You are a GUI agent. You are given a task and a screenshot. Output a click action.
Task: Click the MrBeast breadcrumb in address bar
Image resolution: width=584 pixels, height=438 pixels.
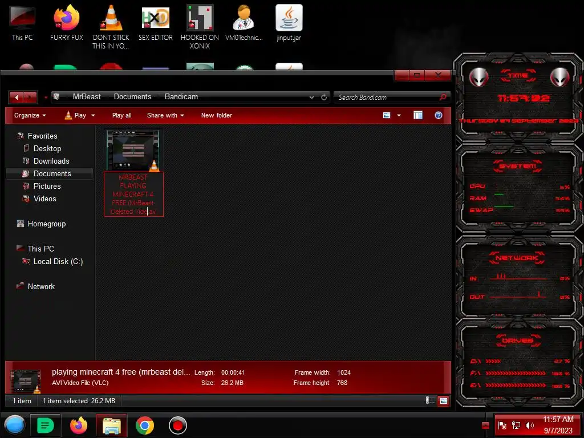[x=87, y=97]
